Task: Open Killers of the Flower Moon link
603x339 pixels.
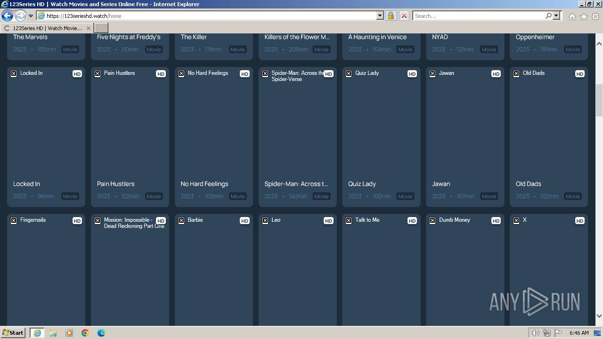Action: [x=297, y=37]
